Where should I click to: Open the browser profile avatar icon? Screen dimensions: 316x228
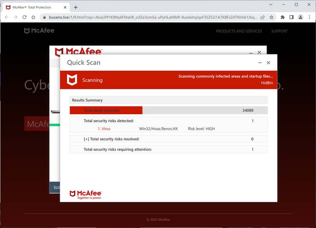click(x=300, y=17)
